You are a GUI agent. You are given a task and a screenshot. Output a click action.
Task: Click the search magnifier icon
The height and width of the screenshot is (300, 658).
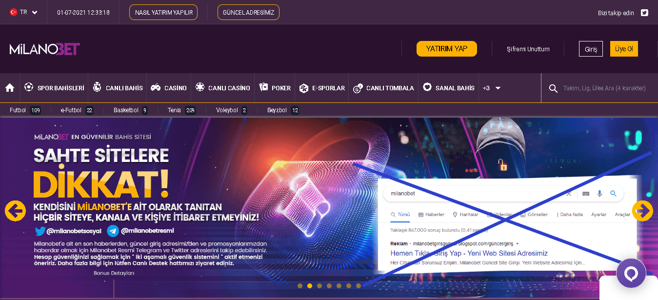coord(553,88)
